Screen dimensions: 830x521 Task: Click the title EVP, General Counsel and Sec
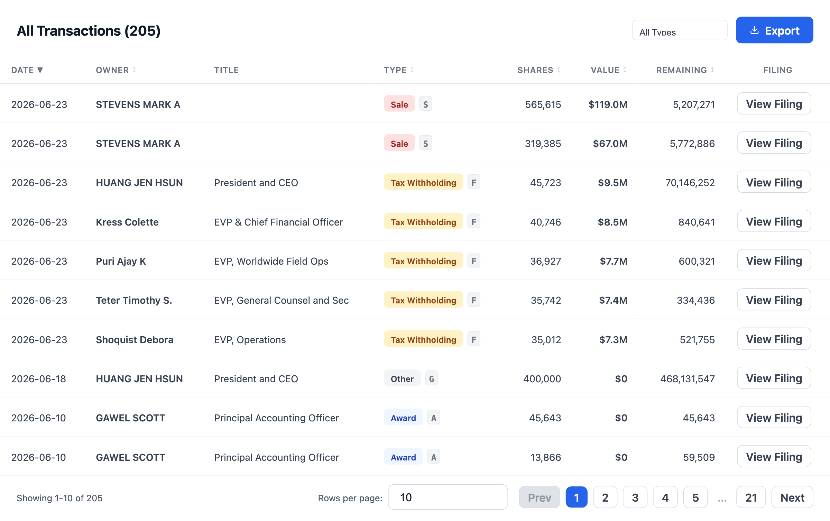282,300
